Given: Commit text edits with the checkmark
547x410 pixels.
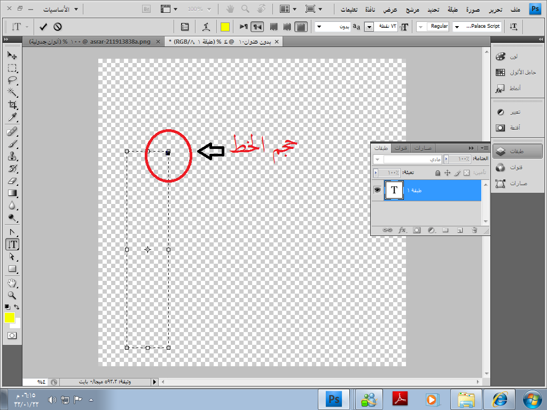Looking at the screenshot, I should click(x=43, y=27).
